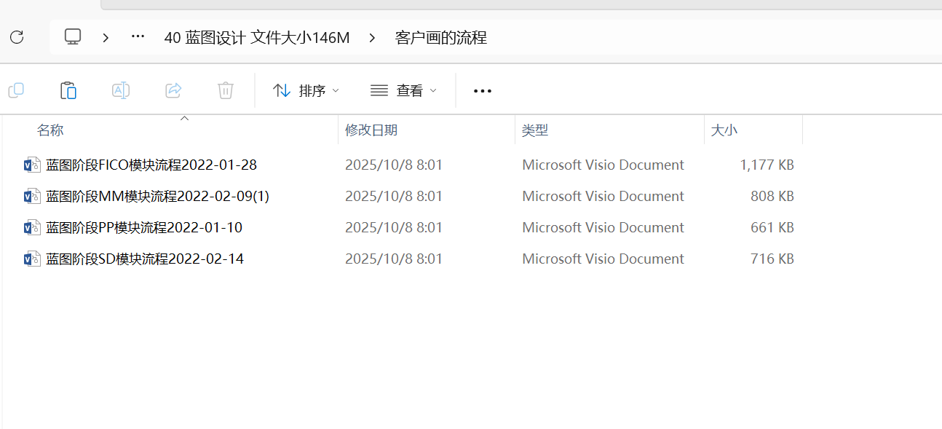Click the copy icon in toolbar
942x429 pixels.
coord(16,90)
